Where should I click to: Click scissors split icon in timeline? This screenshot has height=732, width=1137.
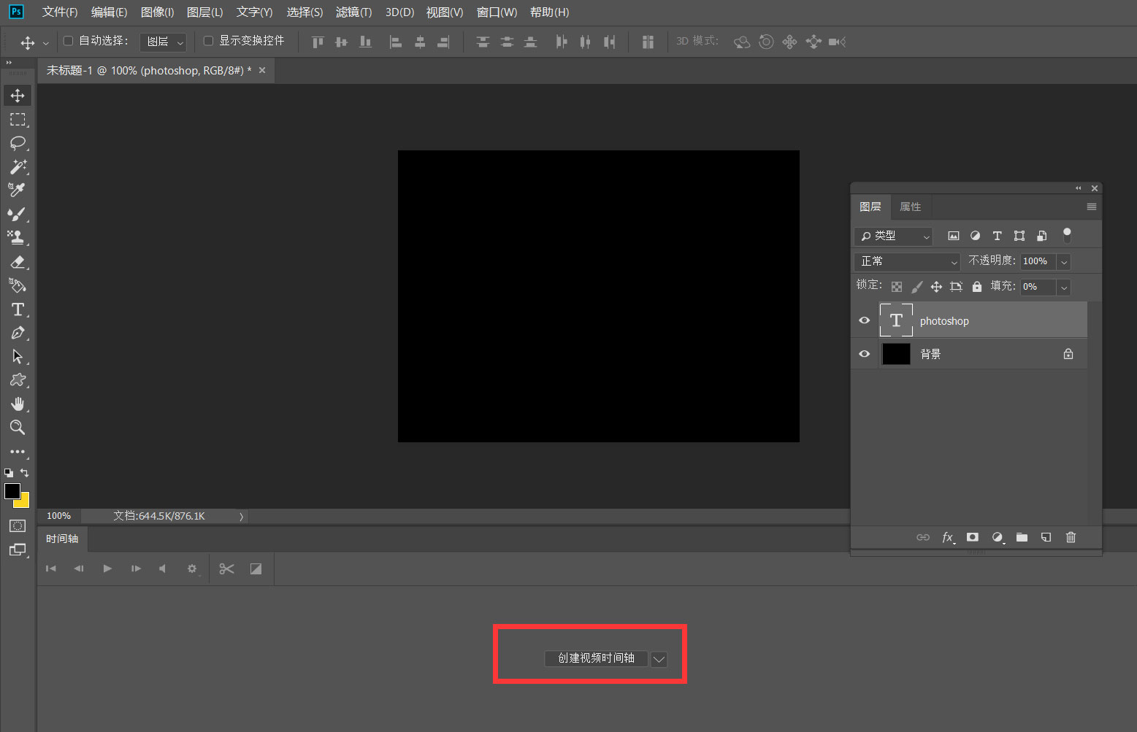pyautogui.click(x=226, y=569)
